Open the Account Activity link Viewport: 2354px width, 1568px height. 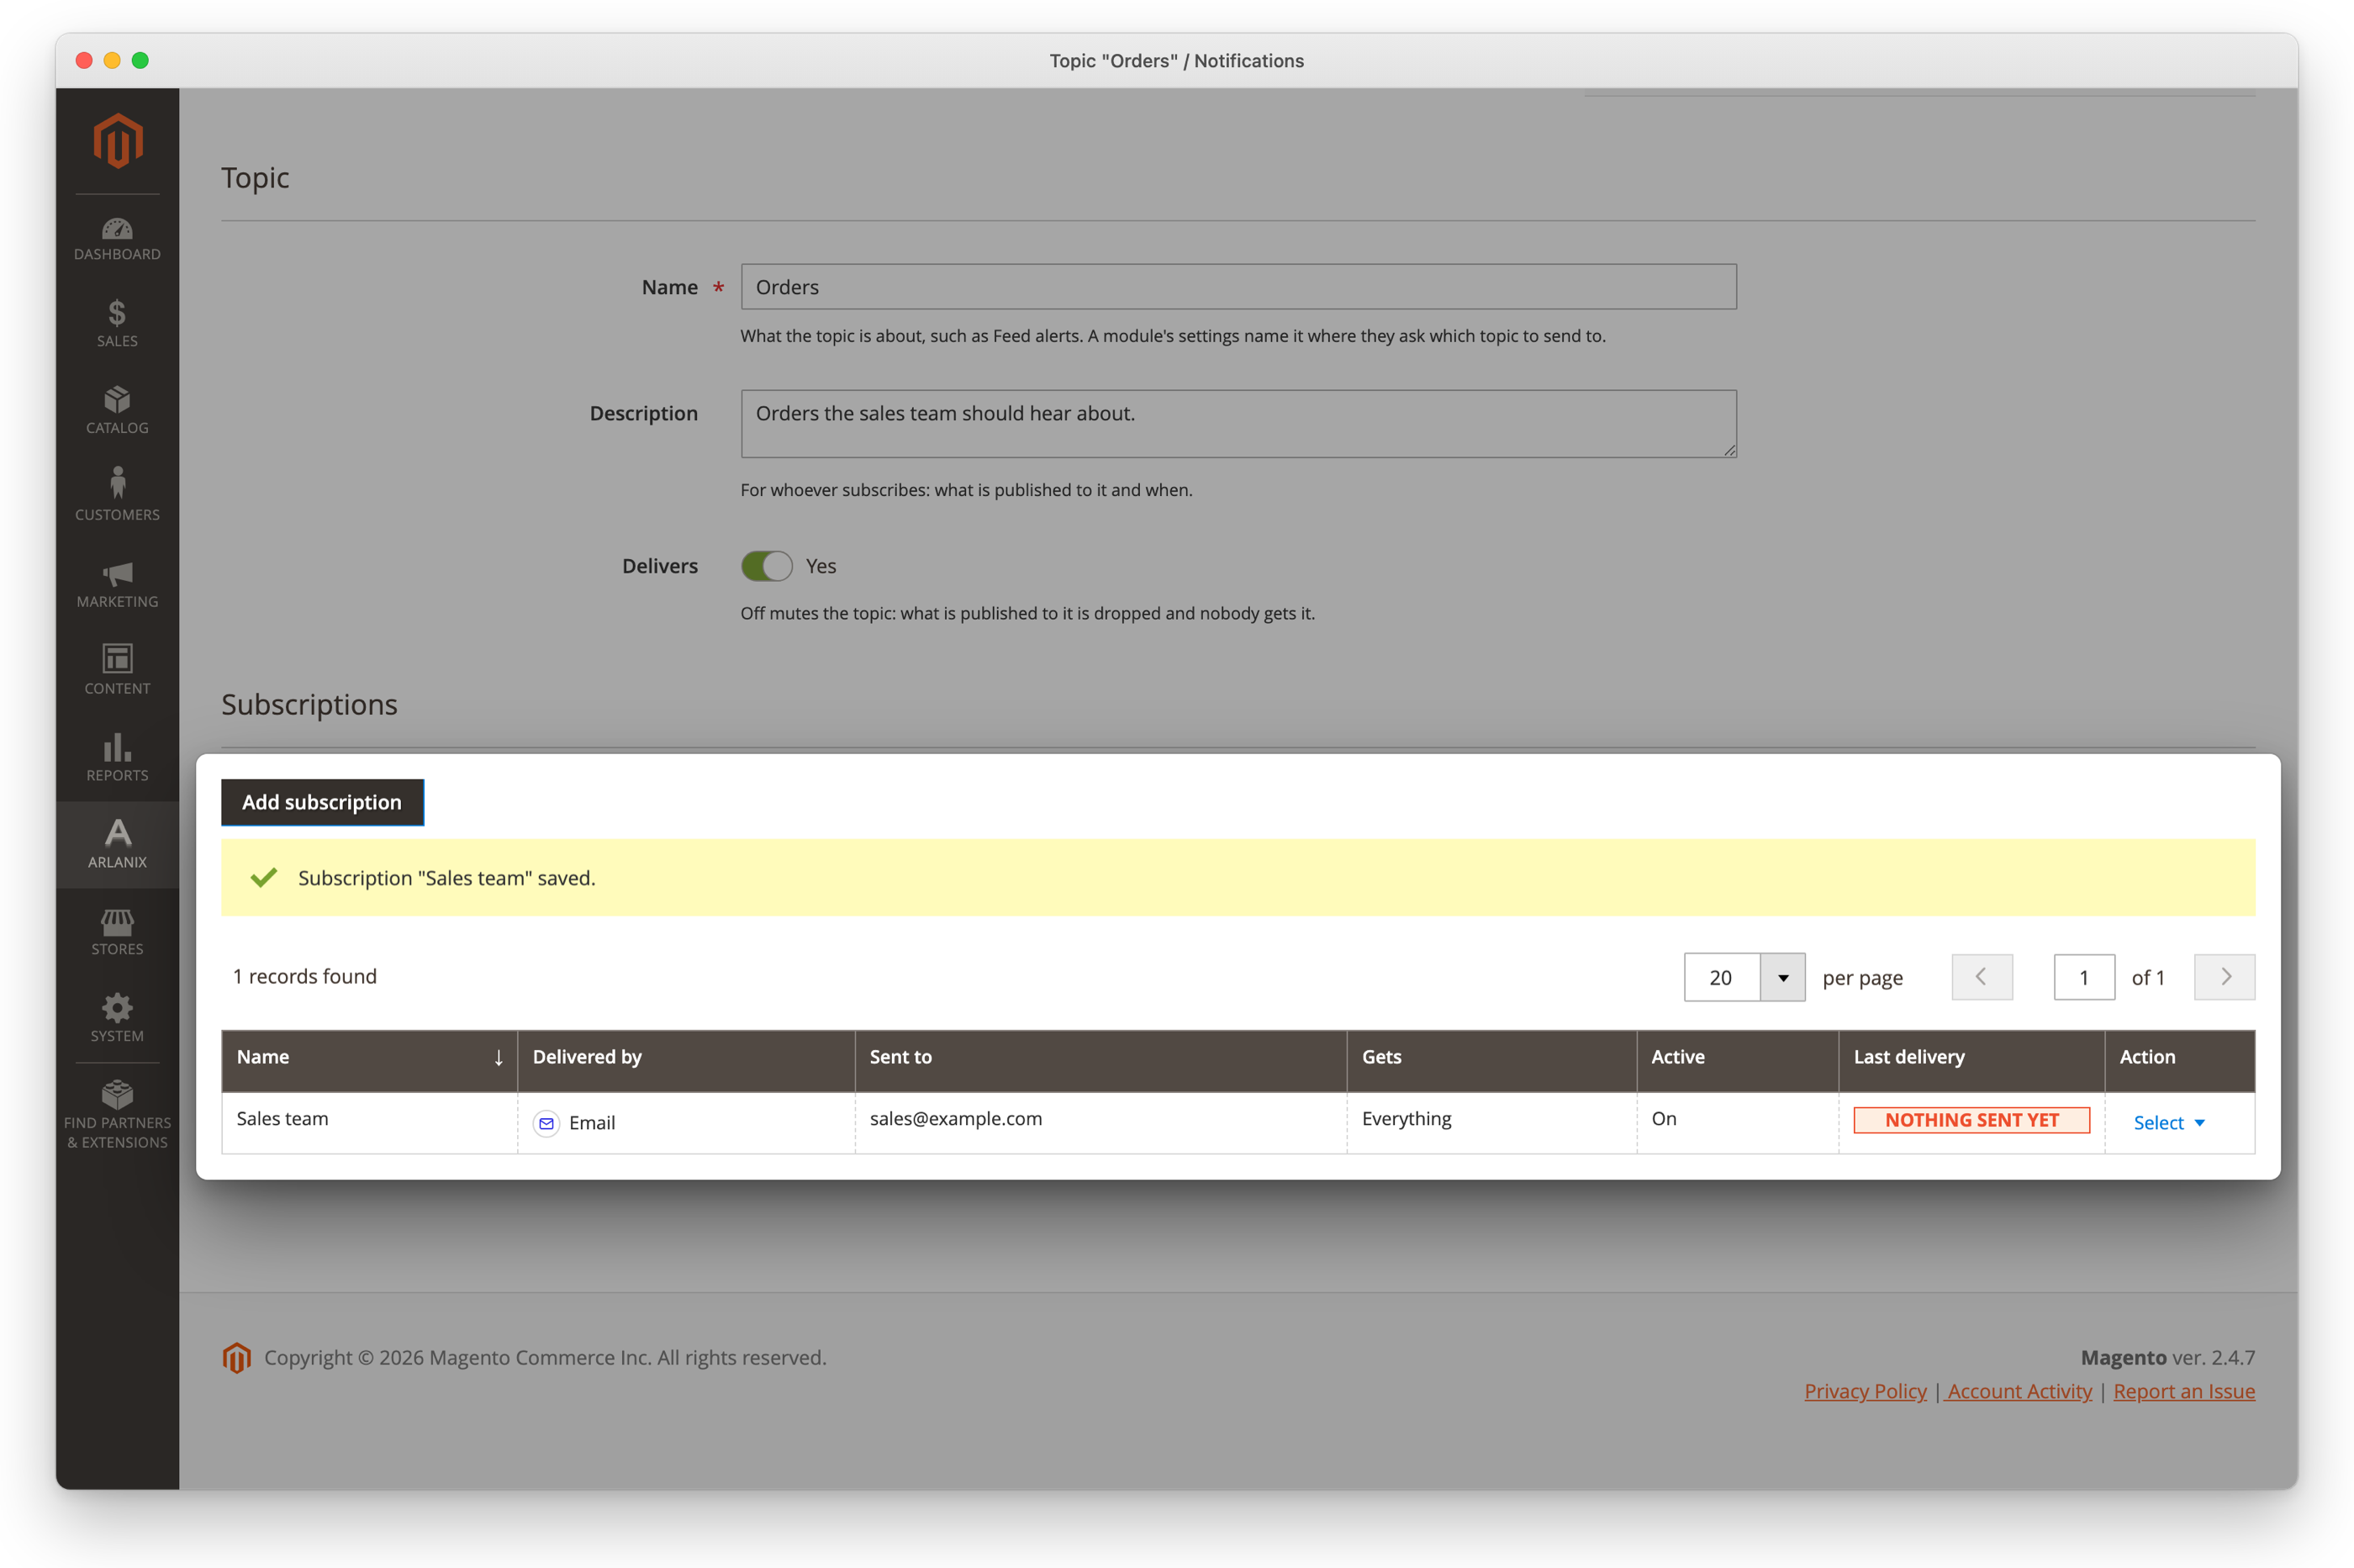tap(2019, 1391)
